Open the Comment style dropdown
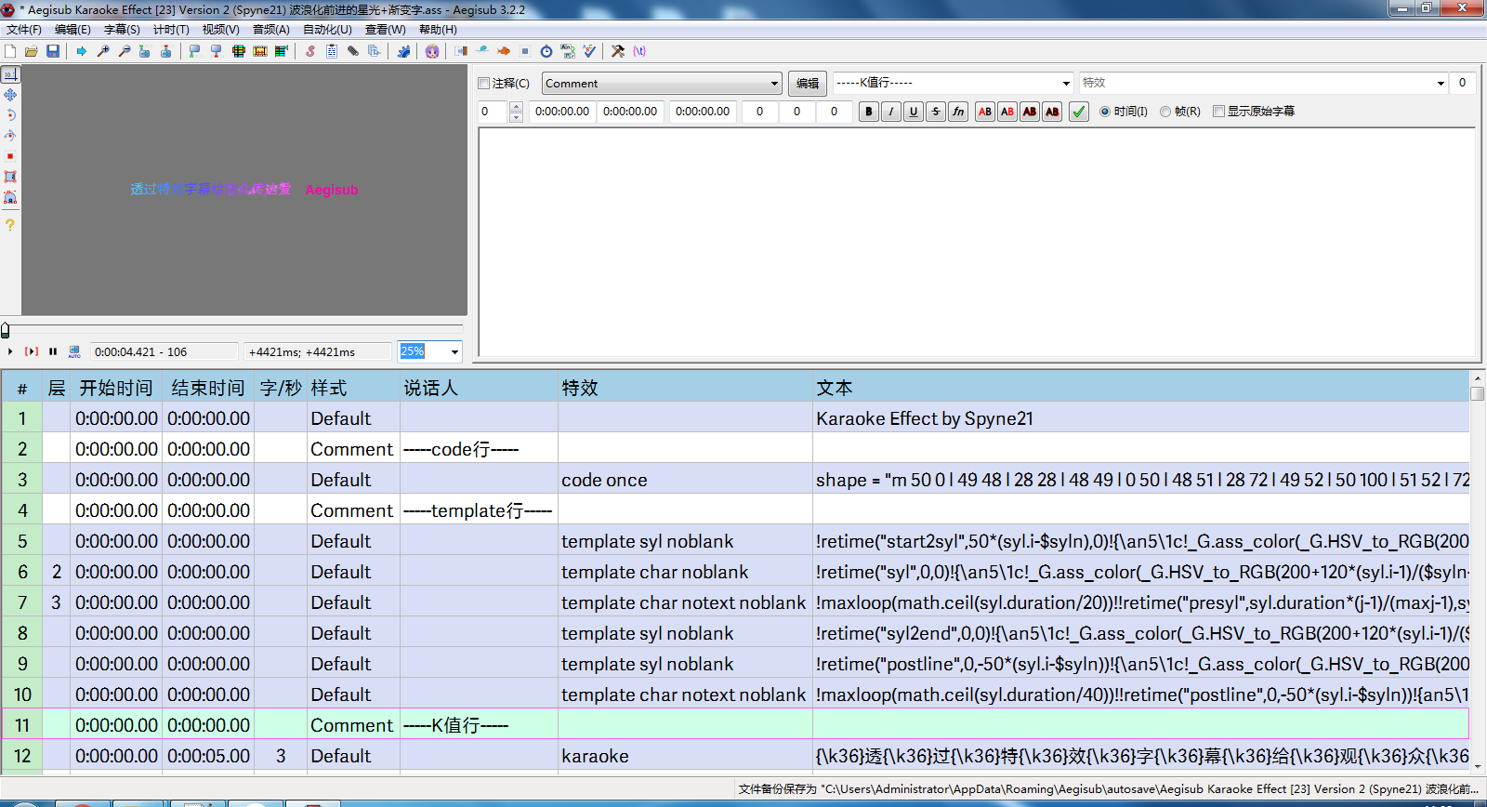This screenshot has height=807, width=1487. point(662,84)
